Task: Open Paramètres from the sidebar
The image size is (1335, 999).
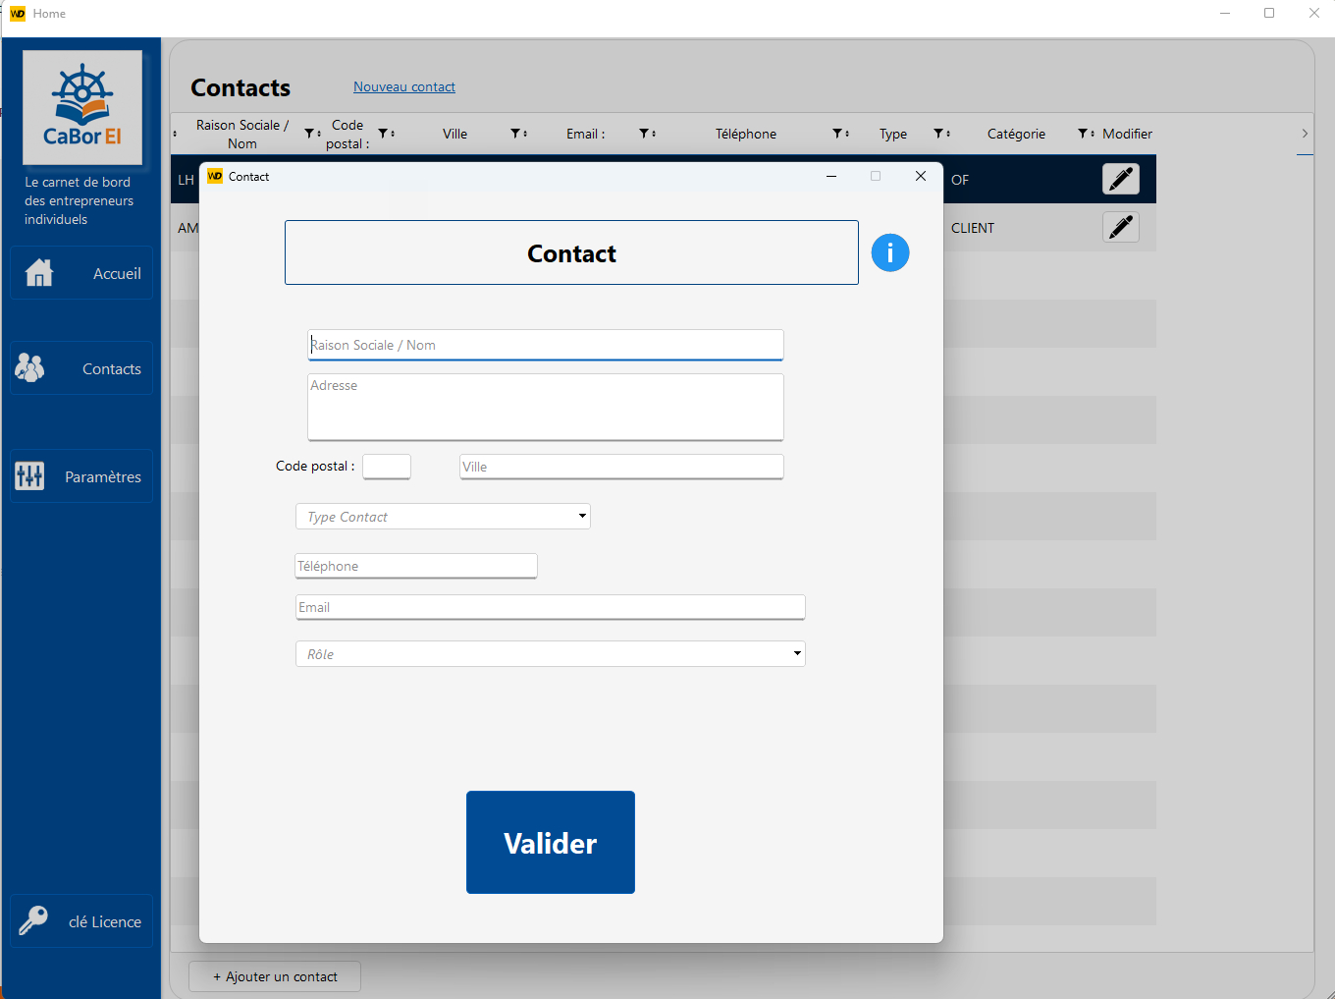Action: (x=81, y=476)
